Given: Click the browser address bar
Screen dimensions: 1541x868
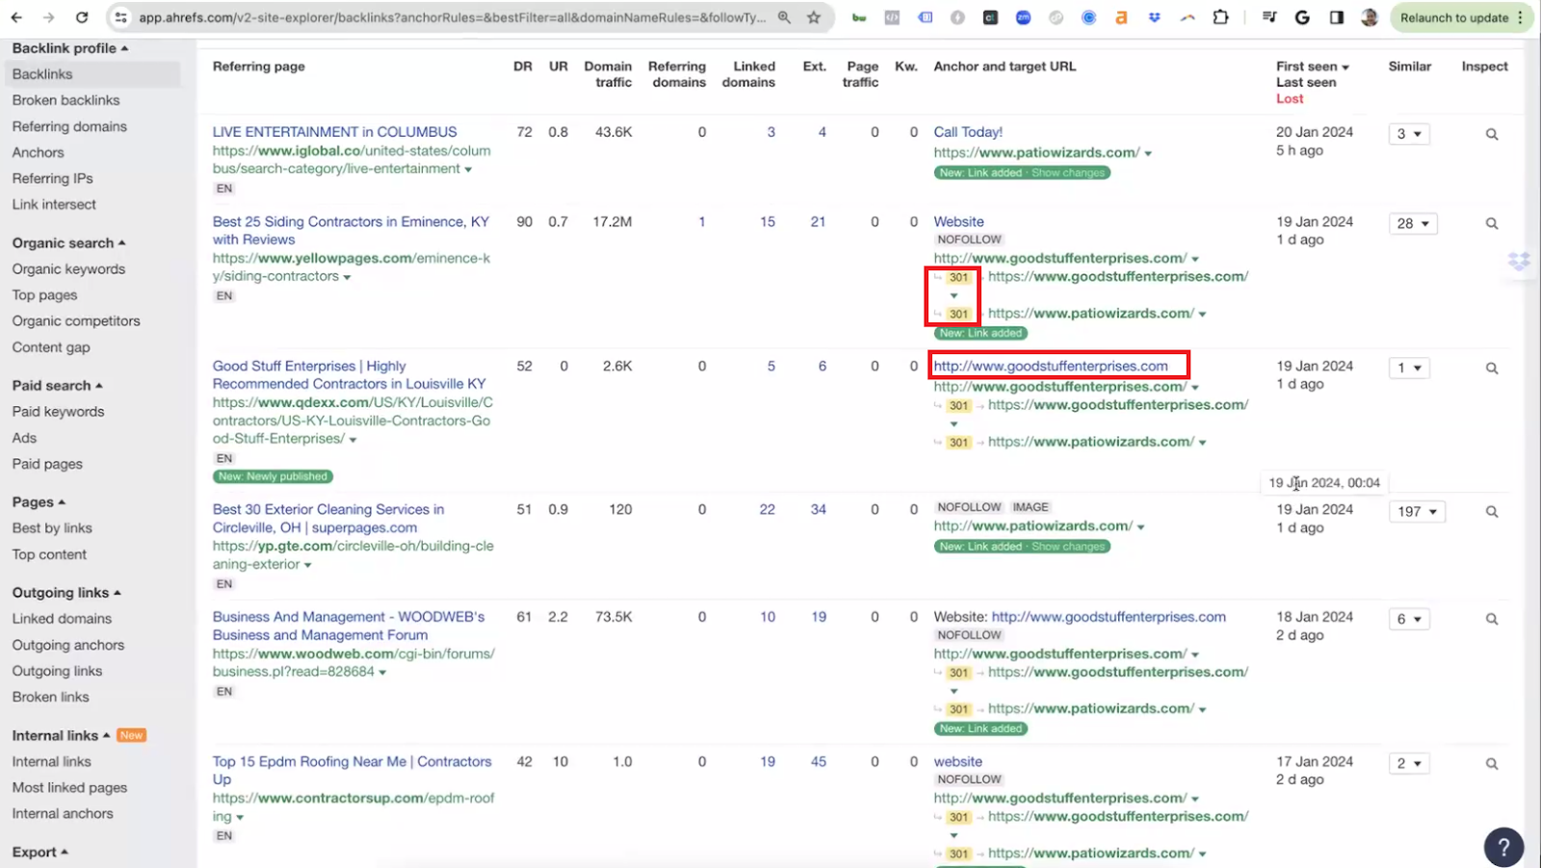Looking at the screenshot, I should [453, 17].
